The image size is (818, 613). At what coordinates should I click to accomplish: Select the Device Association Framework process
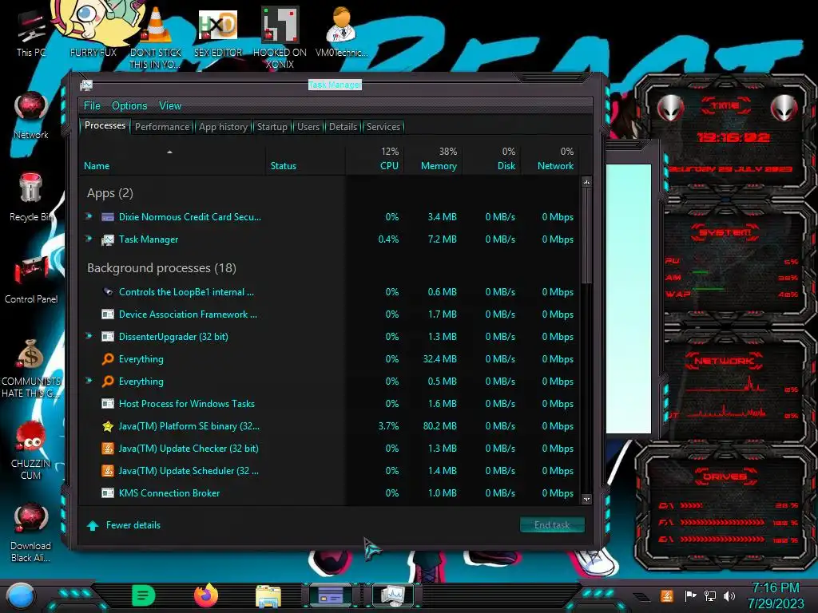pyautogui.click(x=329, y=314)
